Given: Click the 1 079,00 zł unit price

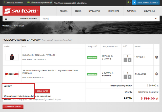Looking at the screenshot, I should (107, 56).
